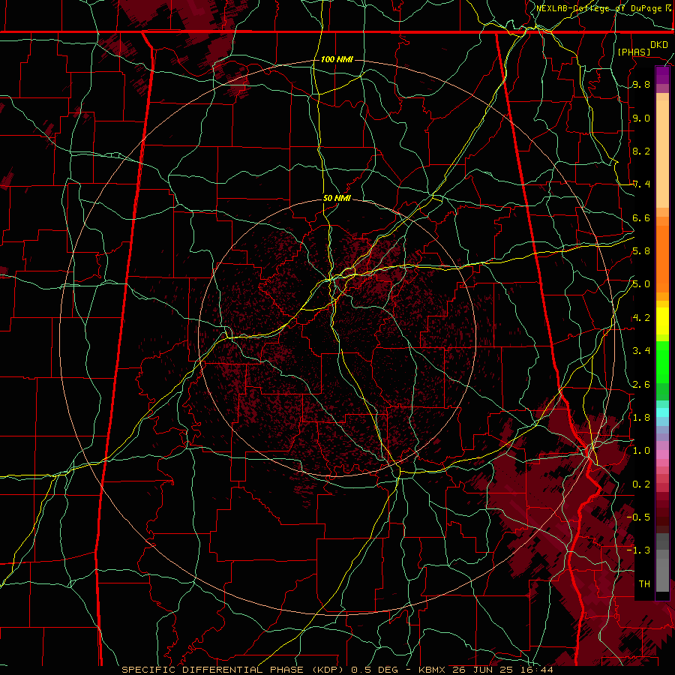Pick the yellow swatch beside 4.2
The width and height of the screenshot is (675, 675).
(662, 321)
